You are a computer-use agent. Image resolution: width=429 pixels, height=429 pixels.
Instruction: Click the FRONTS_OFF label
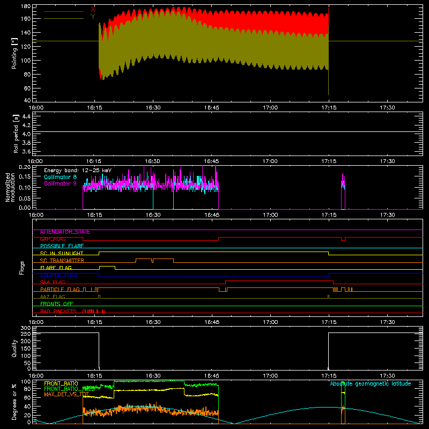click(x=57, y=304)
